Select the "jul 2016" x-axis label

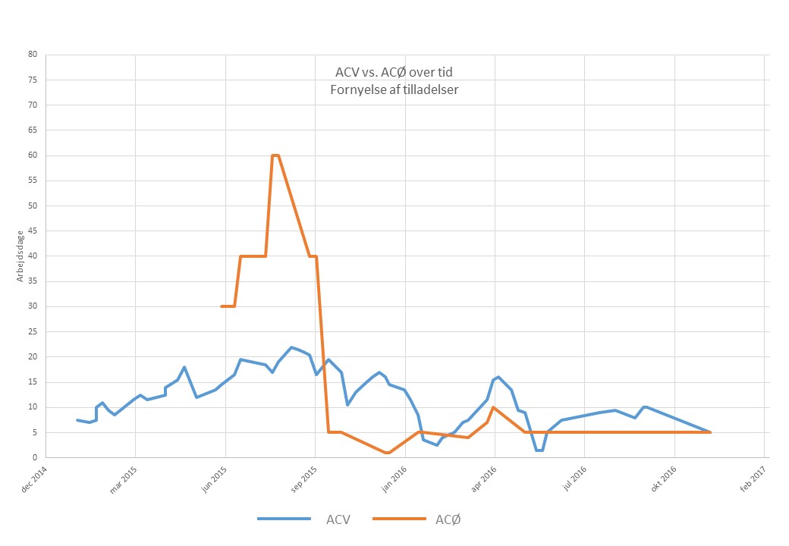pos(575,480)
